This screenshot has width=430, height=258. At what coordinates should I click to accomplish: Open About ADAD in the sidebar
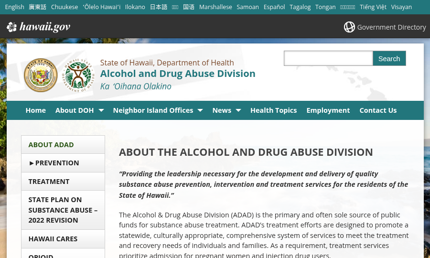[63, 144]
